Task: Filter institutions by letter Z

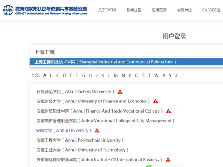Action: pyautogui.click(x=177, y=75)
